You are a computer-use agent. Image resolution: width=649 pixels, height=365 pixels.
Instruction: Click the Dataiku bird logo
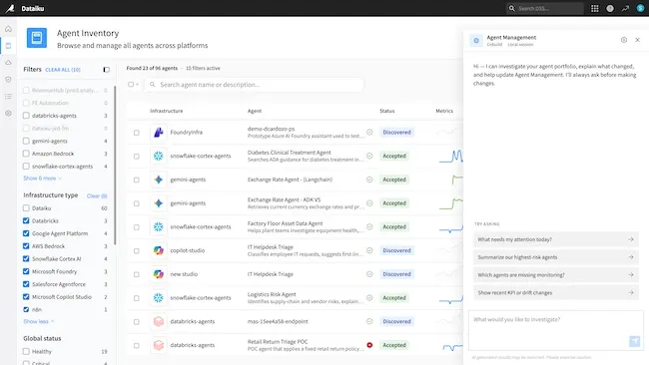[10, 8]
